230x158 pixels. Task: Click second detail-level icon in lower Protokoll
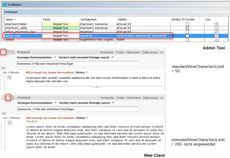coord(8,98)
